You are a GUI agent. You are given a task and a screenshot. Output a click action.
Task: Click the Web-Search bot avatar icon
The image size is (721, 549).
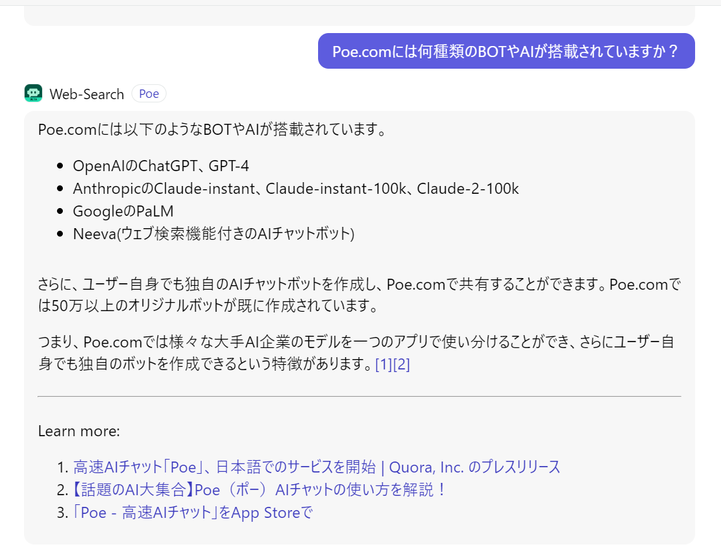[33, 93]
